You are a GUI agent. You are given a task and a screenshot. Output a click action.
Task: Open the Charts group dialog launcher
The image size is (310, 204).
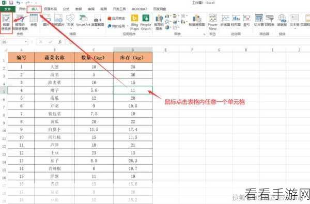[204, 34]
